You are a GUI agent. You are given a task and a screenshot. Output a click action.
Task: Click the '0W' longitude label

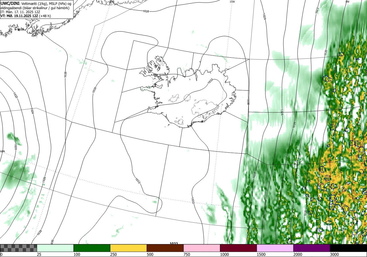[x=347, y=1]
